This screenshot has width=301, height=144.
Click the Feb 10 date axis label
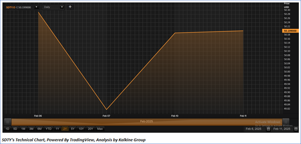[175, 116]
